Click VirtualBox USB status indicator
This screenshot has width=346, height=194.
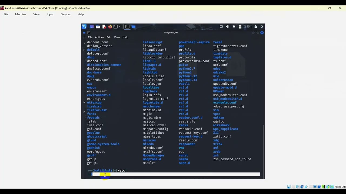(x=306, y=187)
